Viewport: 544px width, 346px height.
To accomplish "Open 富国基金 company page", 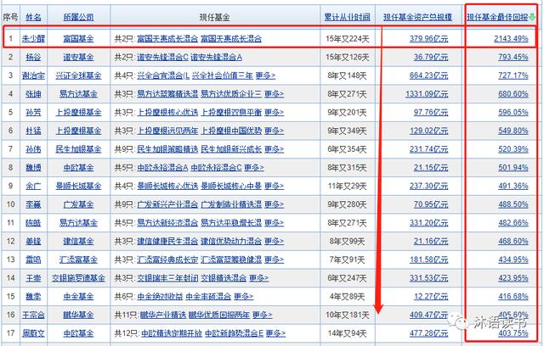I will pos(78,38).
